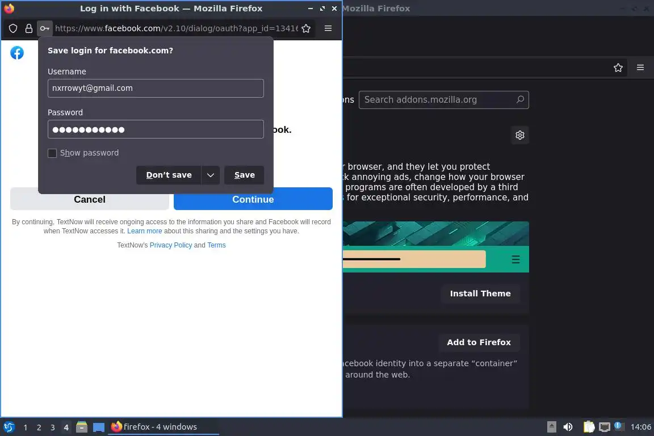
Task: Open the volume control in system tray
Action: tap(568, 427)
